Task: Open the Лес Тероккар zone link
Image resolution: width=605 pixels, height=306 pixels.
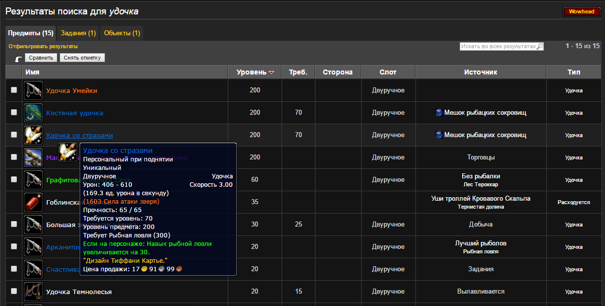Action: click(x=481, y=184)
